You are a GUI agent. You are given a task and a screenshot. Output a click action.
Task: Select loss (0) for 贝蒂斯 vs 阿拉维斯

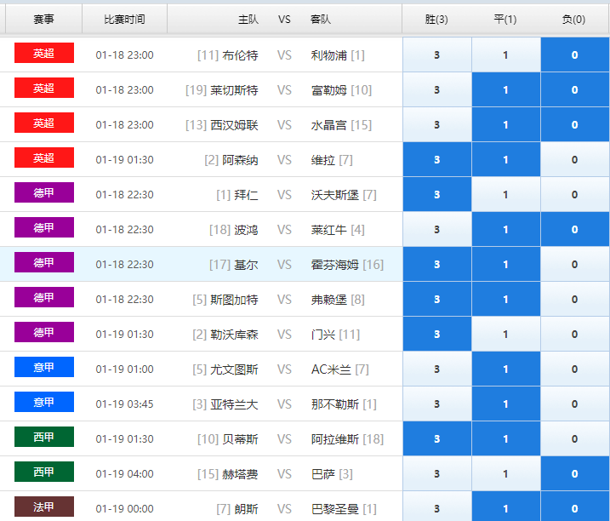[x=574, y=438]
